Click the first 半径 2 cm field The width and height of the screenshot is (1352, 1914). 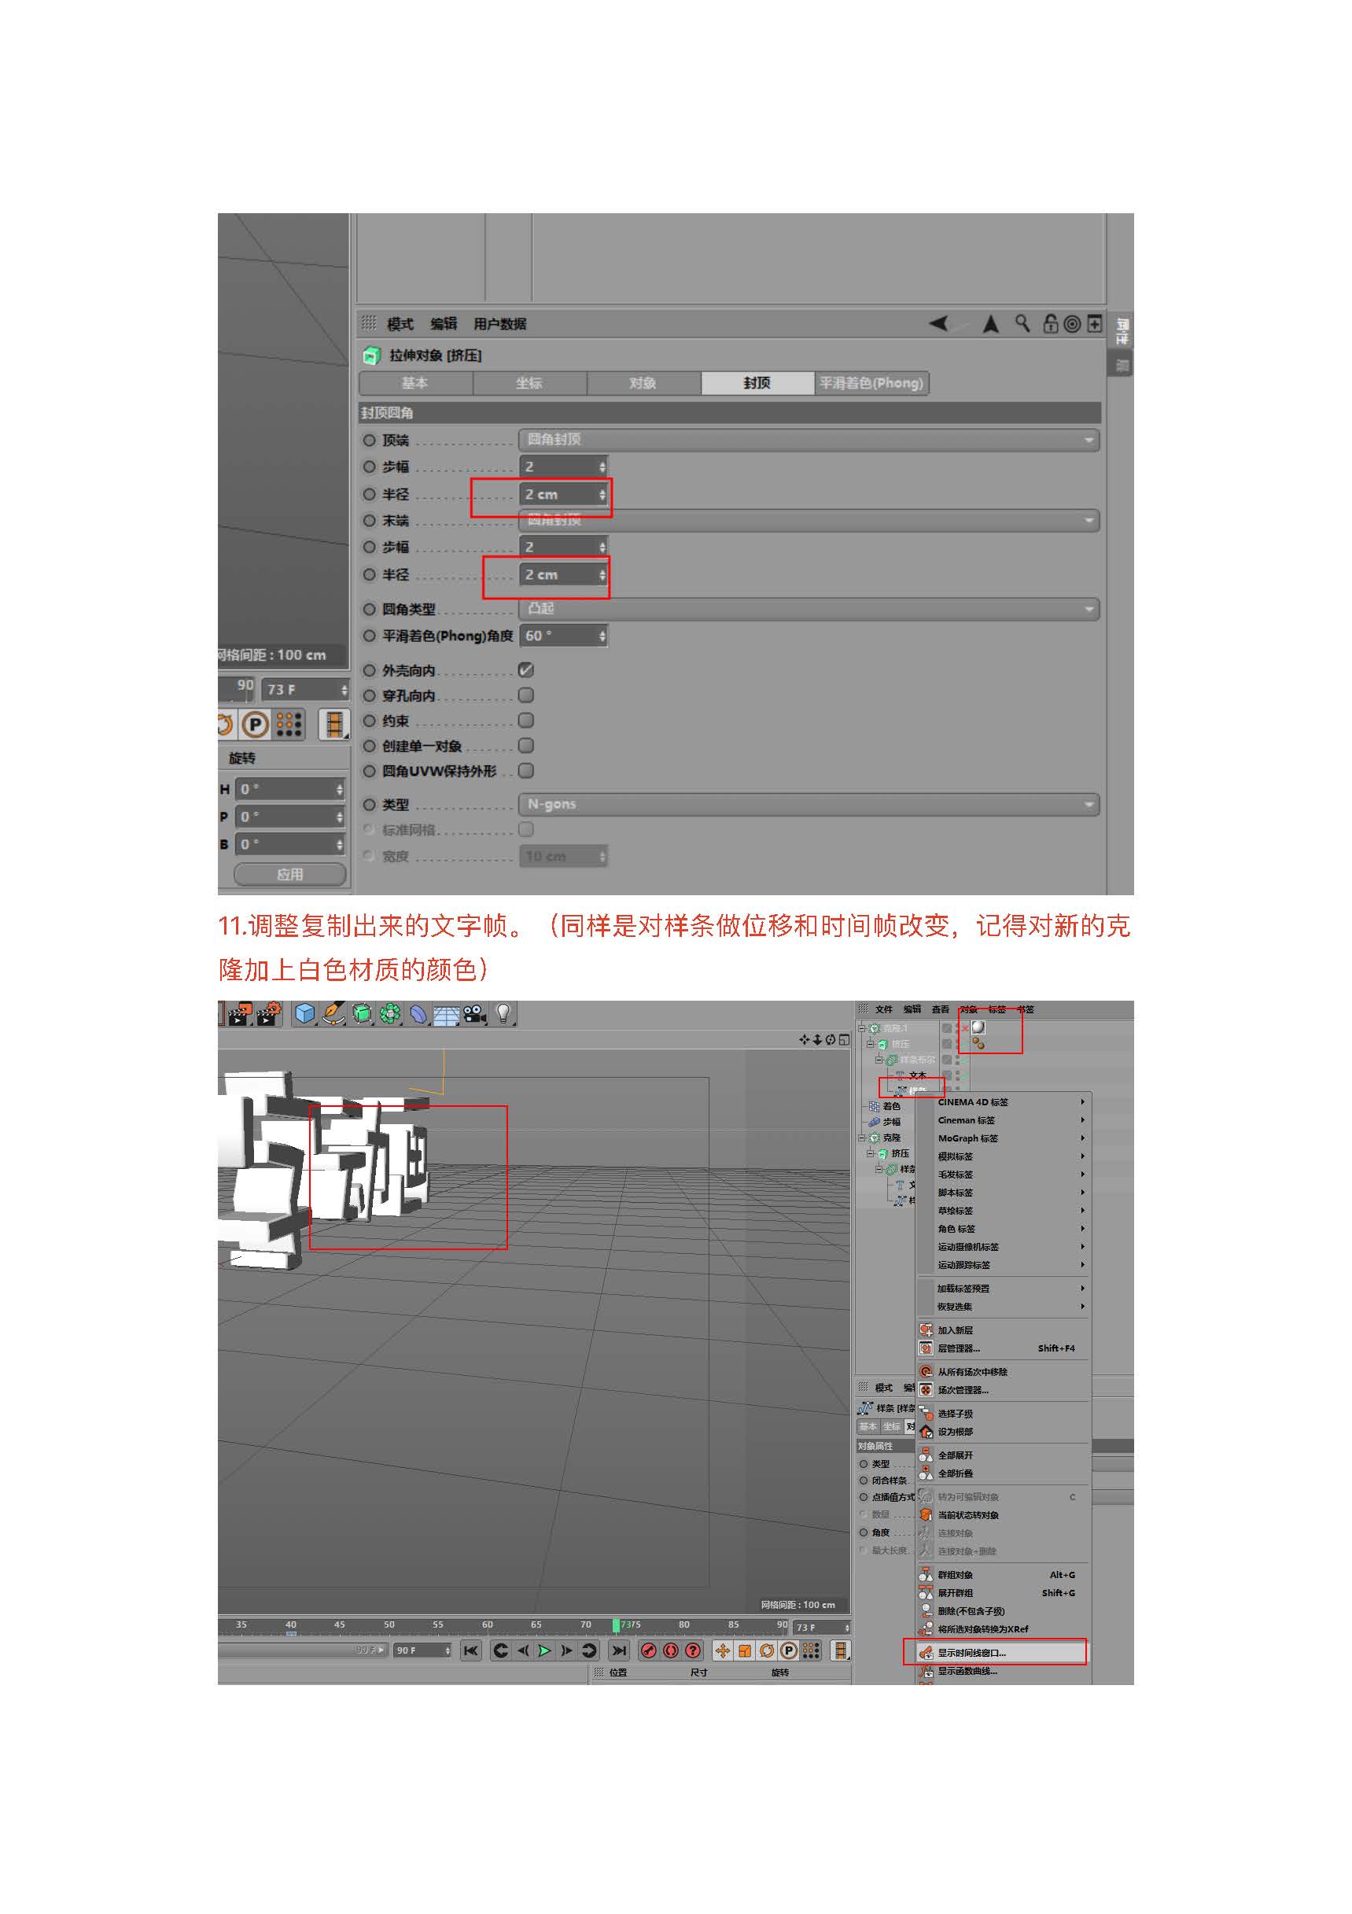coord(563,494)
